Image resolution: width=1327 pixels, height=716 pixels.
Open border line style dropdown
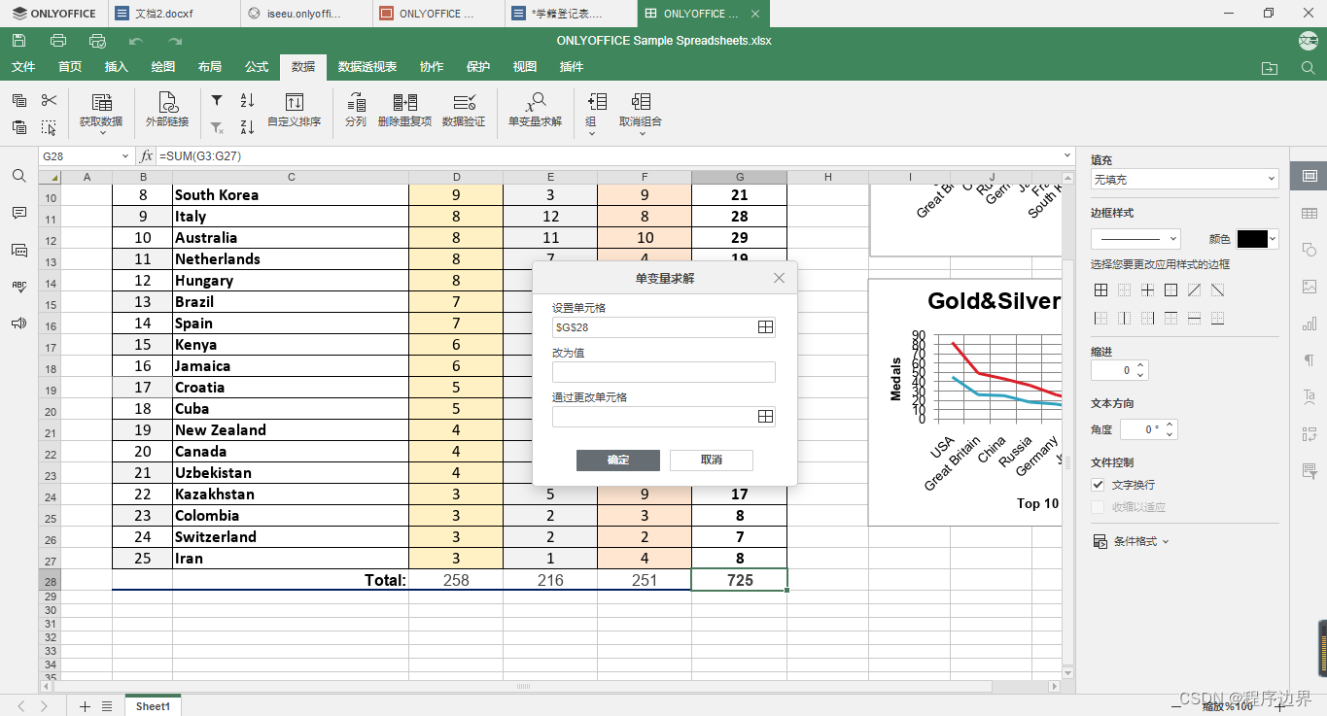[x=1135, y=239]
